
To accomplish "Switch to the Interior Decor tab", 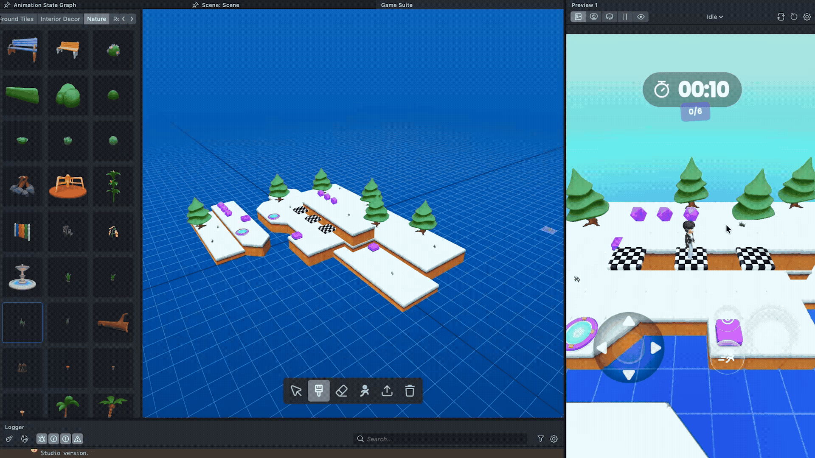I will [60, 19].
